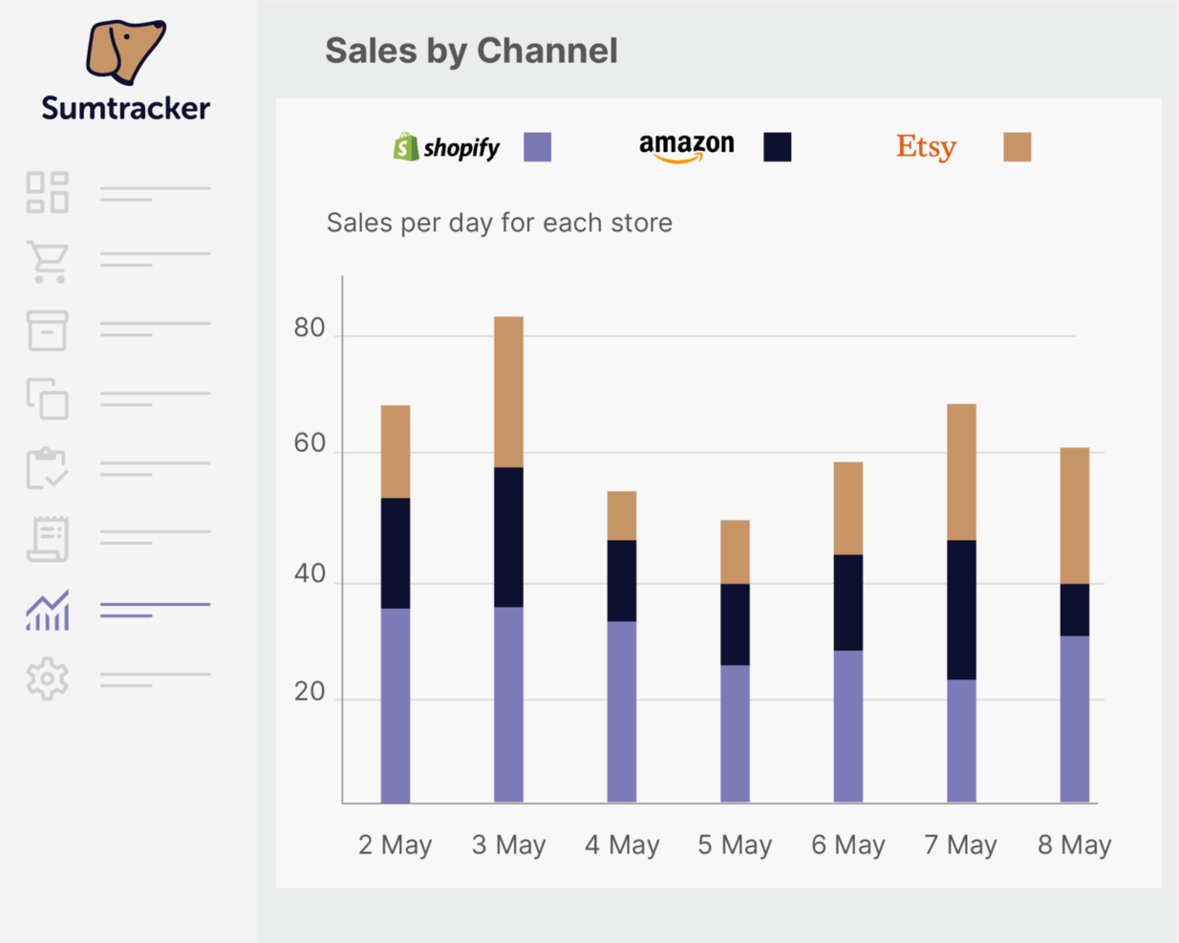Click the active analytics chart icon
This screenshot has height=943, width=1179.
(x=46, y=610)
